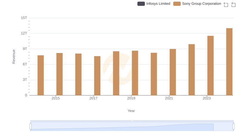Click the zoom reset icon
This screenshot has width=239, height=138.
click(x=233, y=4)
